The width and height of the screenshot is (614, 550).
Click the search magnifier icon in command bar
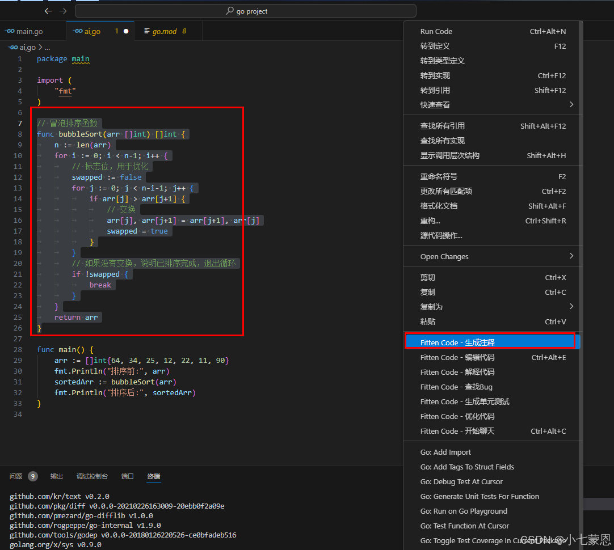(x=230, y=11)
